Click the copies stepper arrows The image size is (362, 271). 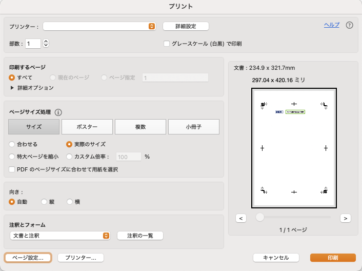(x=46, y=44)
